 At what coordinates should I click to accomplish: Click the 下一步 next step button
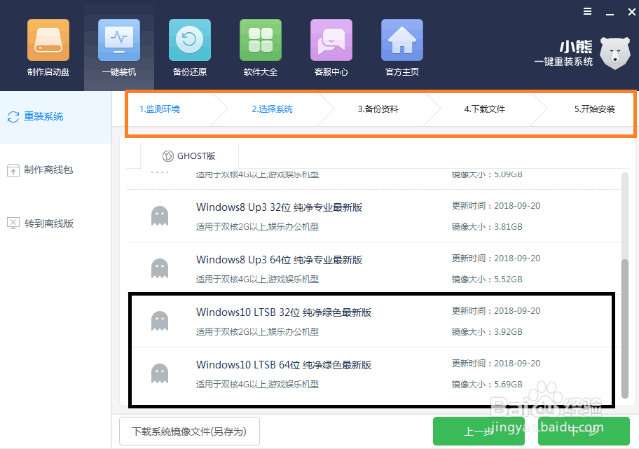pyautogui.click(x=584, y=431)
